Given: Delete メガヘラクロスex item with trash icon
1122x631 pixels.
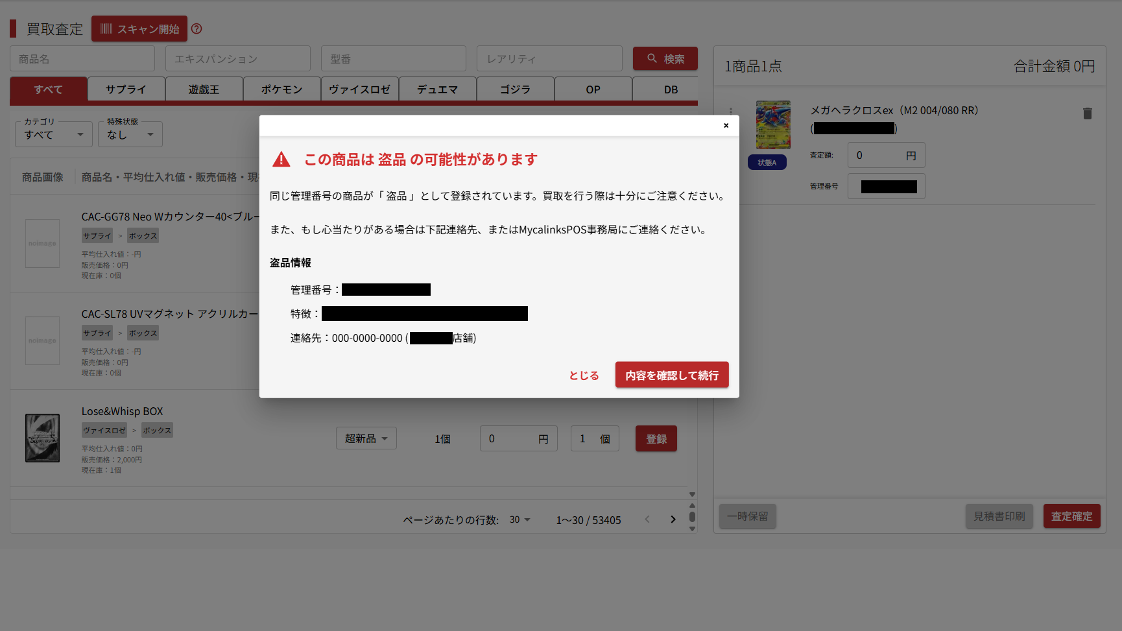Looking at the screenshot, I should (x=1088, y=113).
